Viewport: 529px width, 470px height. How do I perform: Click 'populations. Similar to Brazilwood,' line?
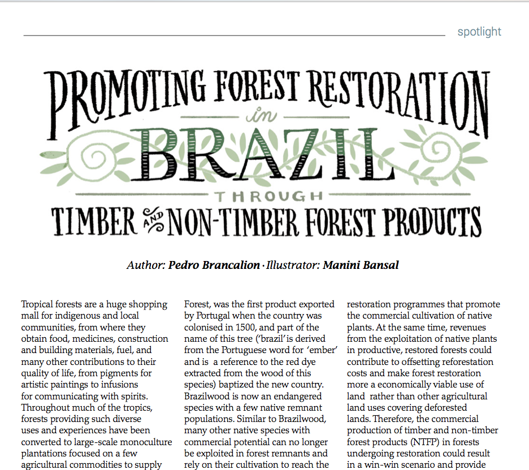tap(255, 419)
